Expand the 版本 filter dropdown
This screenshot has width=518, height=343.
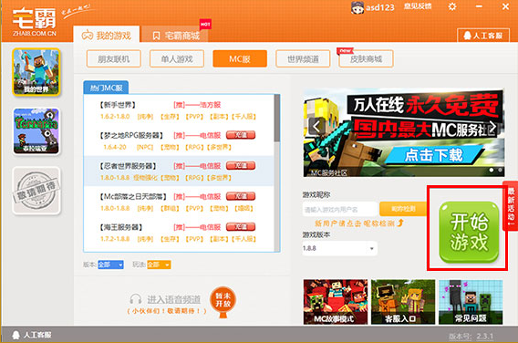coord(110,265)
